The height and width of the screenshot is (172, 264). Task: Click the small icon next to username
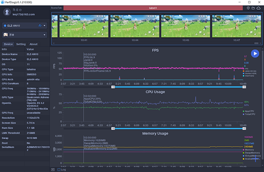tap(20, 10)
